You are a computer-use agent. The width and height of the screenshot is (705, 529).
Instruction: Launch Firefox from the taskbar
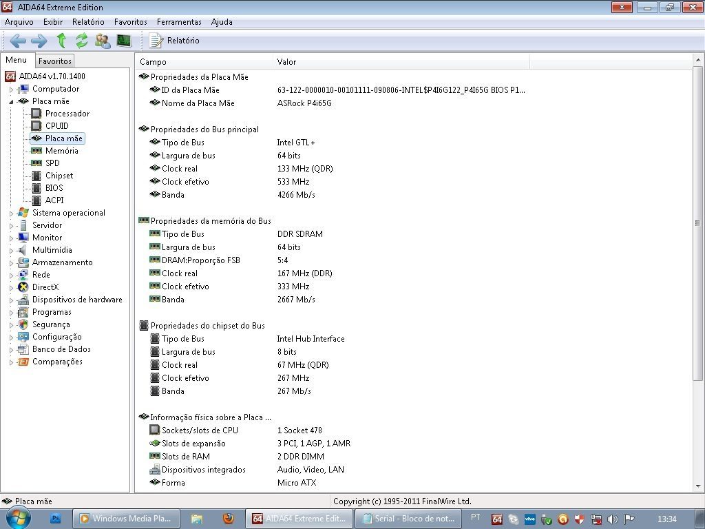229,518
